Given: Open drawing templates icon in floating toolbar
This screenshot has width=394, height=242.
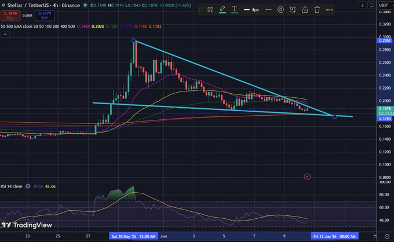Looking at the screenshot, I should pyautogui.click(x=210, y=9).
